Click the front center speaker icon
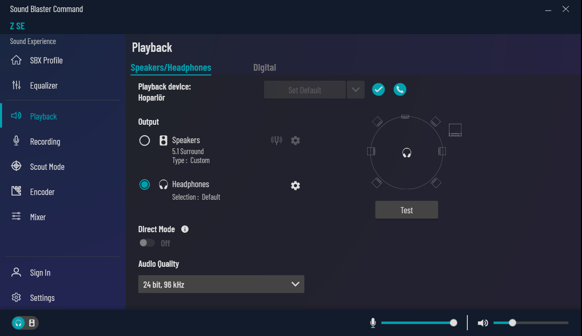This screenshot has height=336, width=582. click(405, 116)
